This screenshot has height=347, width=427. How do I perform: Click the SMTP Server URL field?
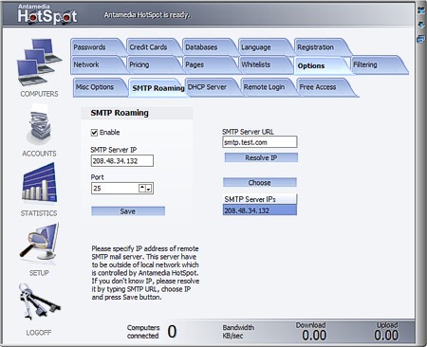(x=260, y=142)
